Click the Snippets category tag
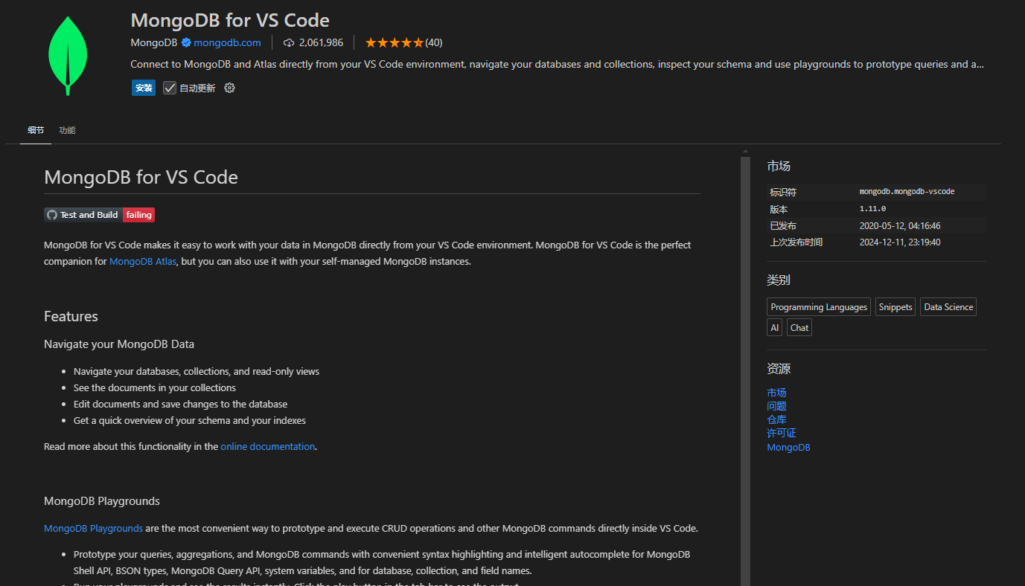Screen dimensions: 1025x586 click(895, 307)
